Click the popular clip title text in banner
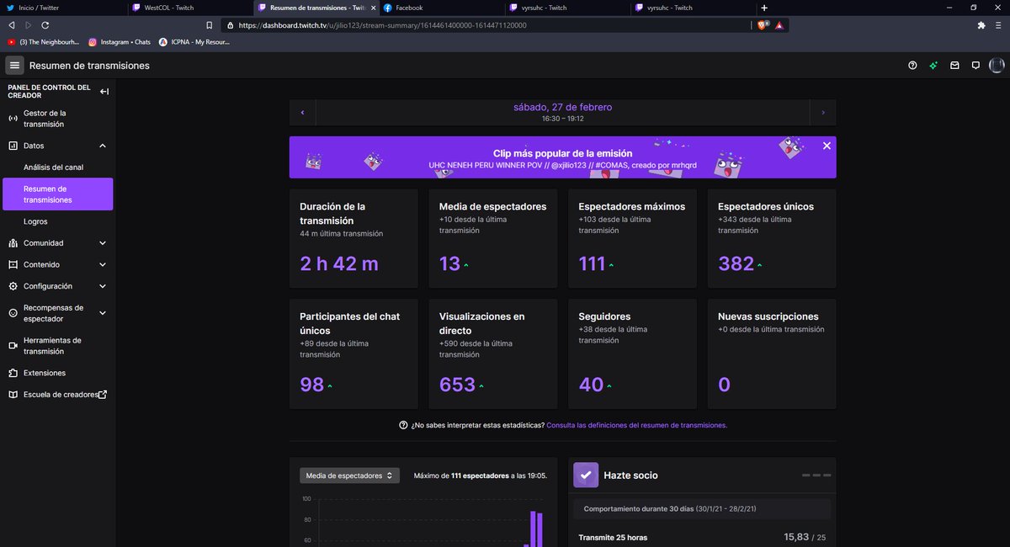The image size is (1010, 547). point(562,165)
